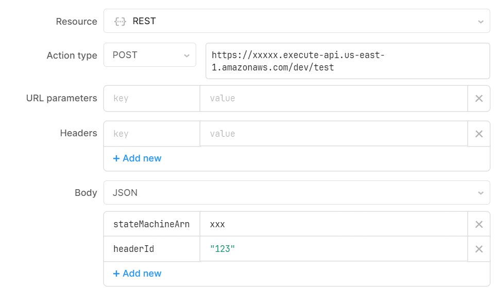Click the REST curly-braces resource icon
Screen dimensions: 499x291
click(x=120, y=22)
